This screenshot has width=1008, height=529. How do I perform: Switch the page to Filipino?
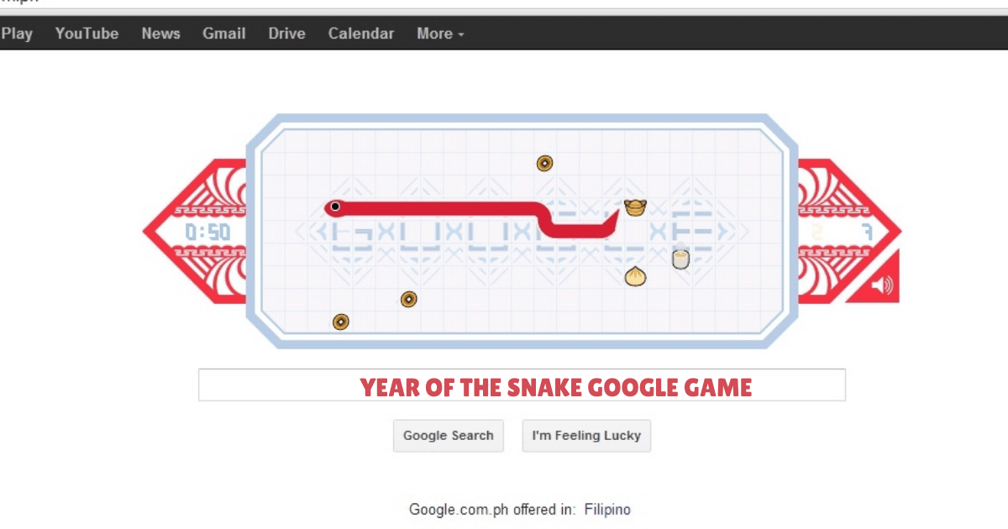[x=607, y=509]
